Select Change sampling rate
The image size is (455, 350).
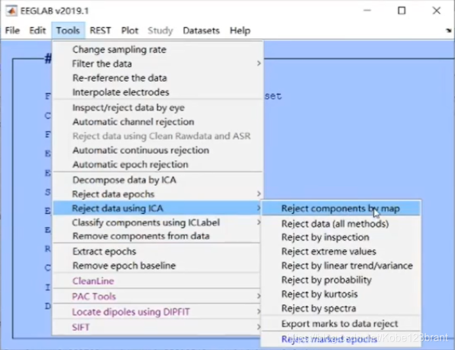158,50
